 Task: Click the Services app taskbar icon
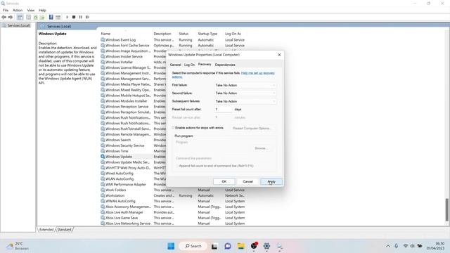click(x=280, y=246)
